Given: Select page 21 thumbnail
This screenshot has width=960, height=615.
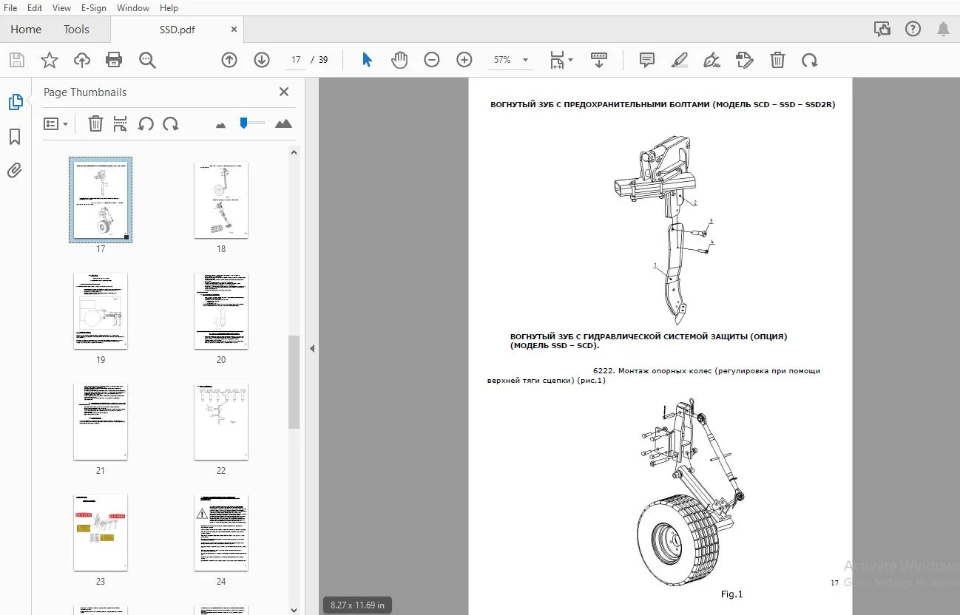Looking at the screenshot, I should click(101, 422).
